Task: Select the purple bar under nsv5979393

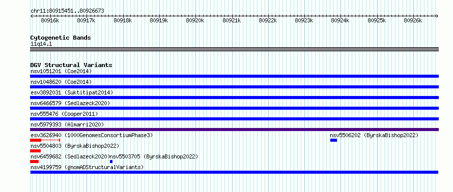Action: pyautogui.click(x=234, y=130)
